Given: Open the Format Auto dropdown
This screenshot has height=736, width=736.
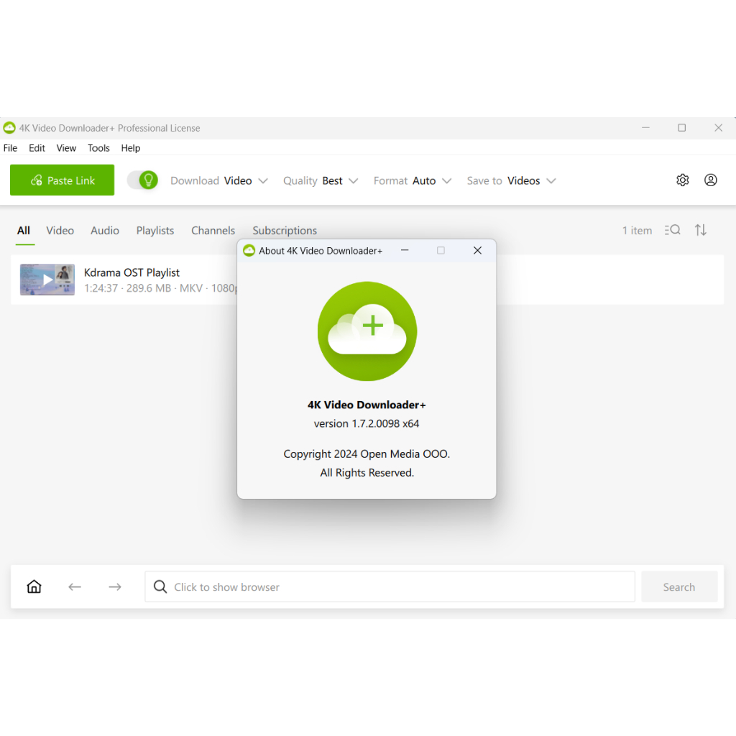Looking at the screenshot, I should tap(413, 180).
